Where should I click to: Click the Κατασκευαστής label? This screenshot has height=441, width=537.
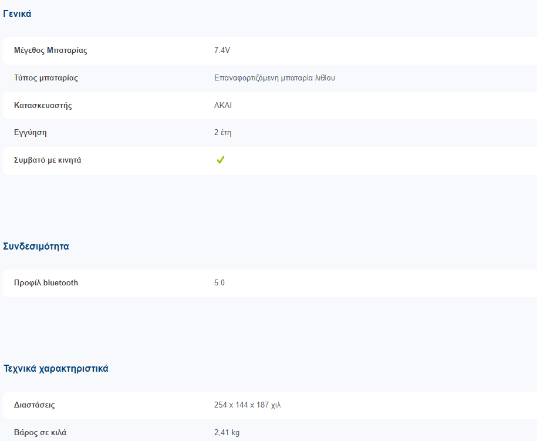click(x=43, y=106)
